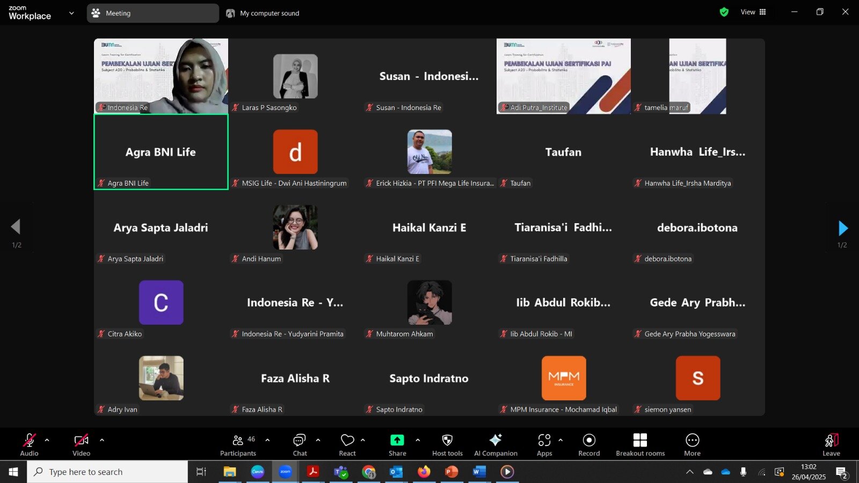This screenshot has width=859, height=483.
Task: Open Zoom Apps panel
Action: coord(544,445)
